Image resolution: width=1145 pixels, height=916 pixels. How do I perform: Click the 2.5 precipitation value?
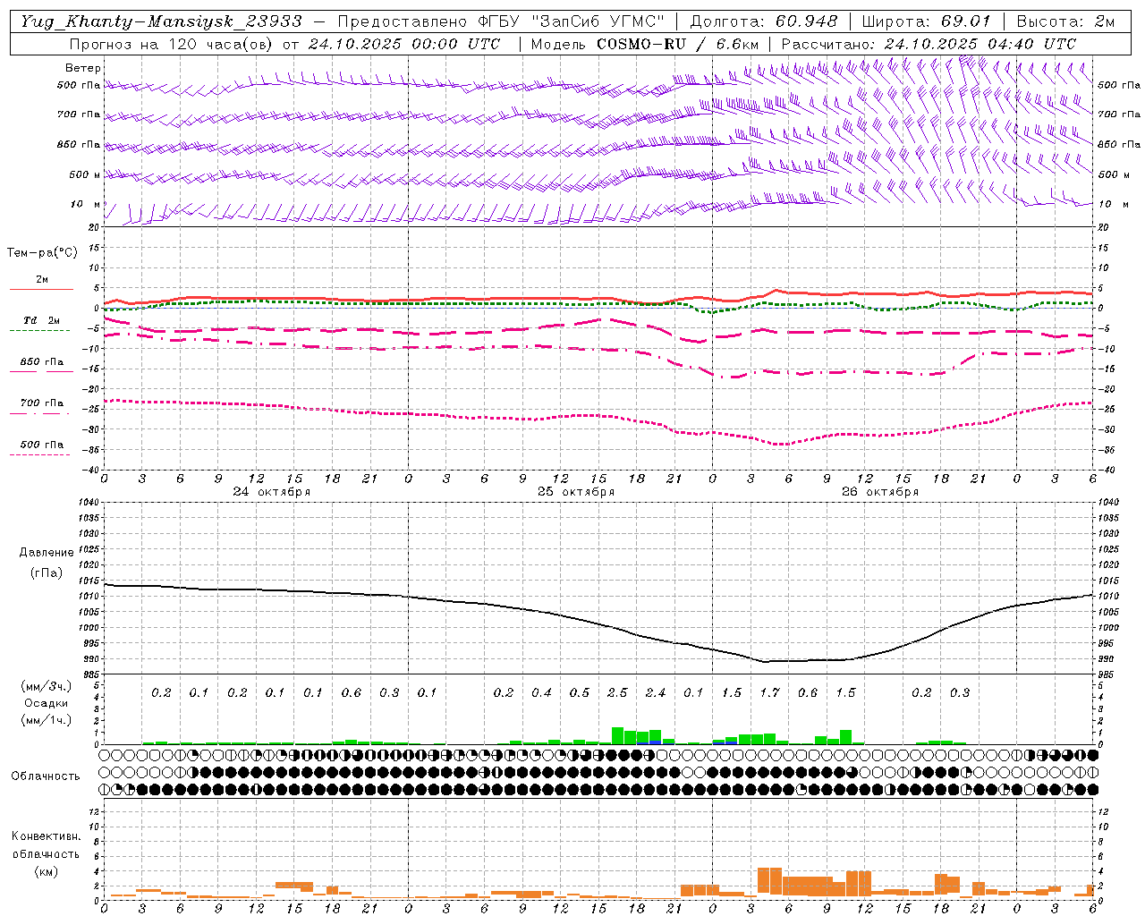[617, 693]
